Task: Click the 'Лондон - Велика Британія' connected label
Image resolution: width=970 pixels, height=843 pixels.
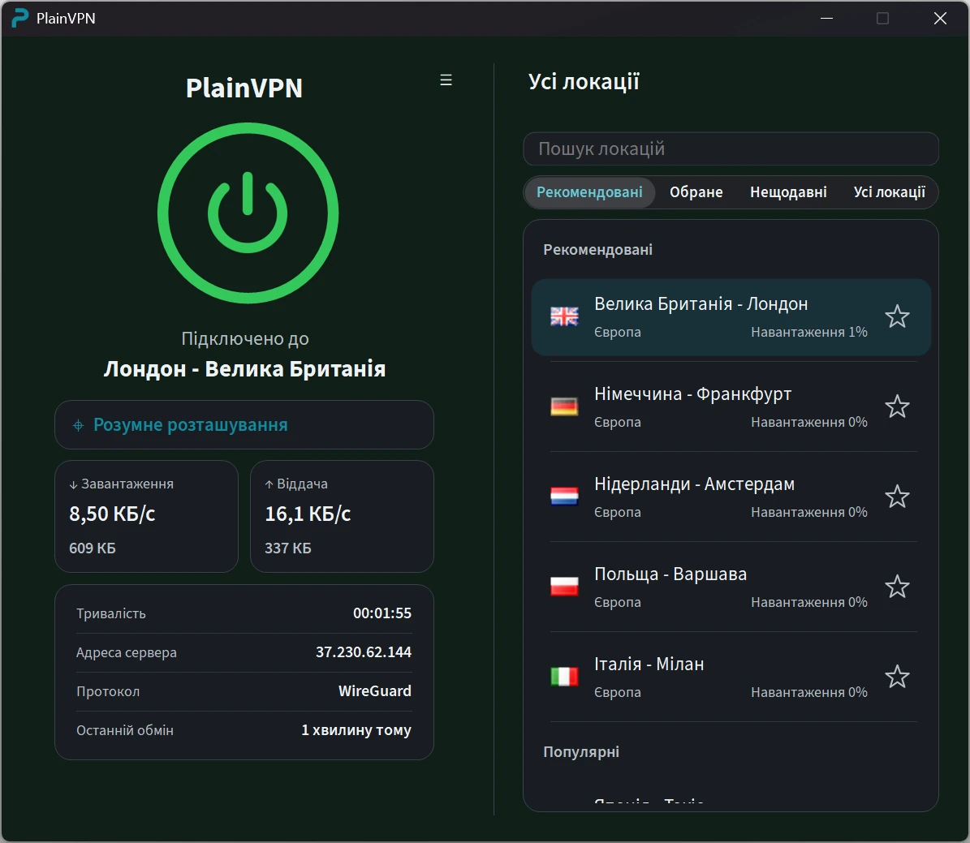Action: (244, 369)
